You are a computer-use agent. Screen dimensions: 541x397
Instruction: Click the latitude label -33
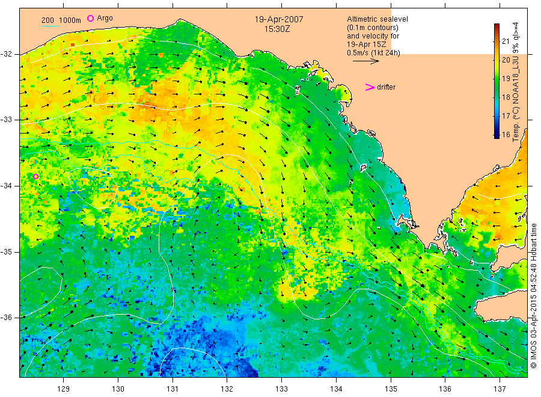6,120
